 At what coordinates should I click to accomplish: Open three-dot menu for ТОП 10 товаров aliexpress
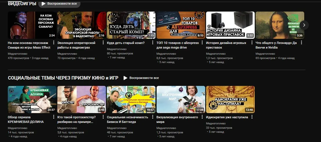click(x=202, y=43)
